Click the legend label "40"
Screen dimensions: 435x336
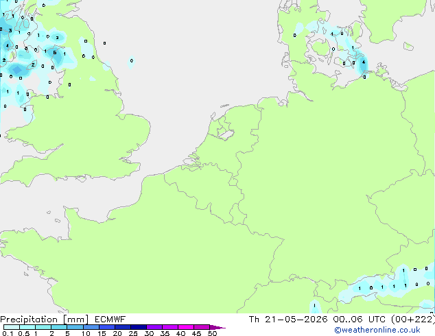180,333
